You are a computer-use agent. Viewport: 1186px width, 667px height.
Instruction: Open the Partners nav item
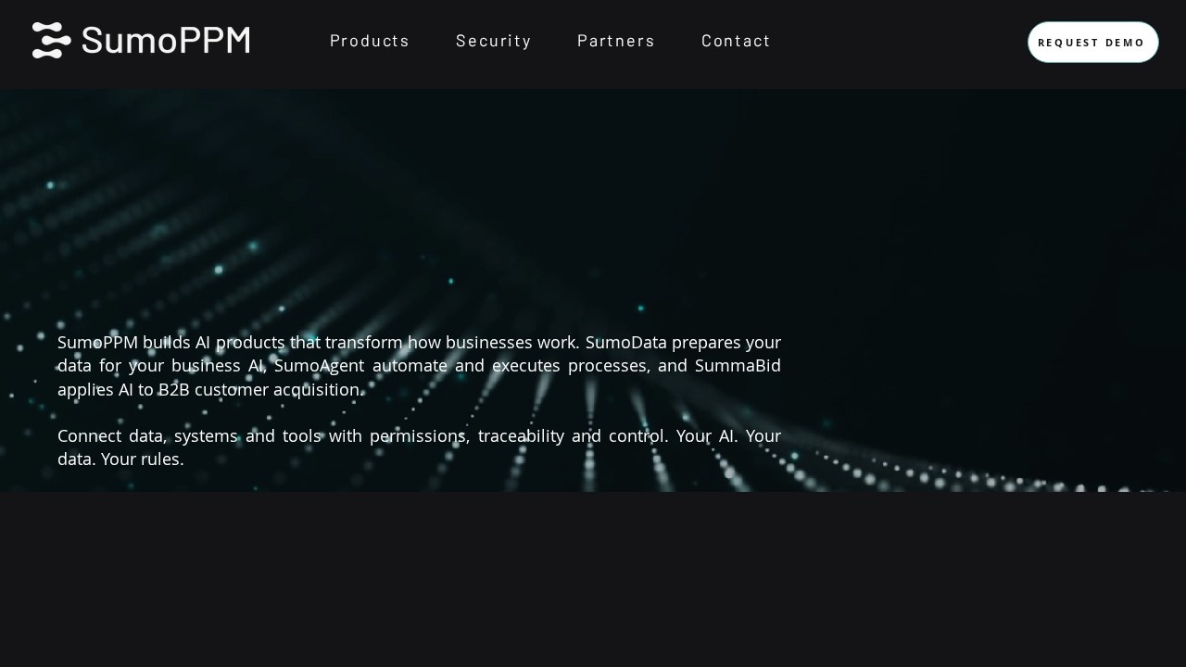pos(616,41)
